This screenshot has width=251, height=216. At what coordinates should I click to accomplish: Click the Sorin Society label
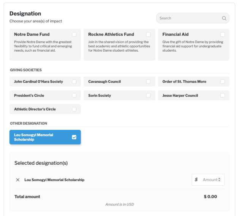click(x=100, y=96)
